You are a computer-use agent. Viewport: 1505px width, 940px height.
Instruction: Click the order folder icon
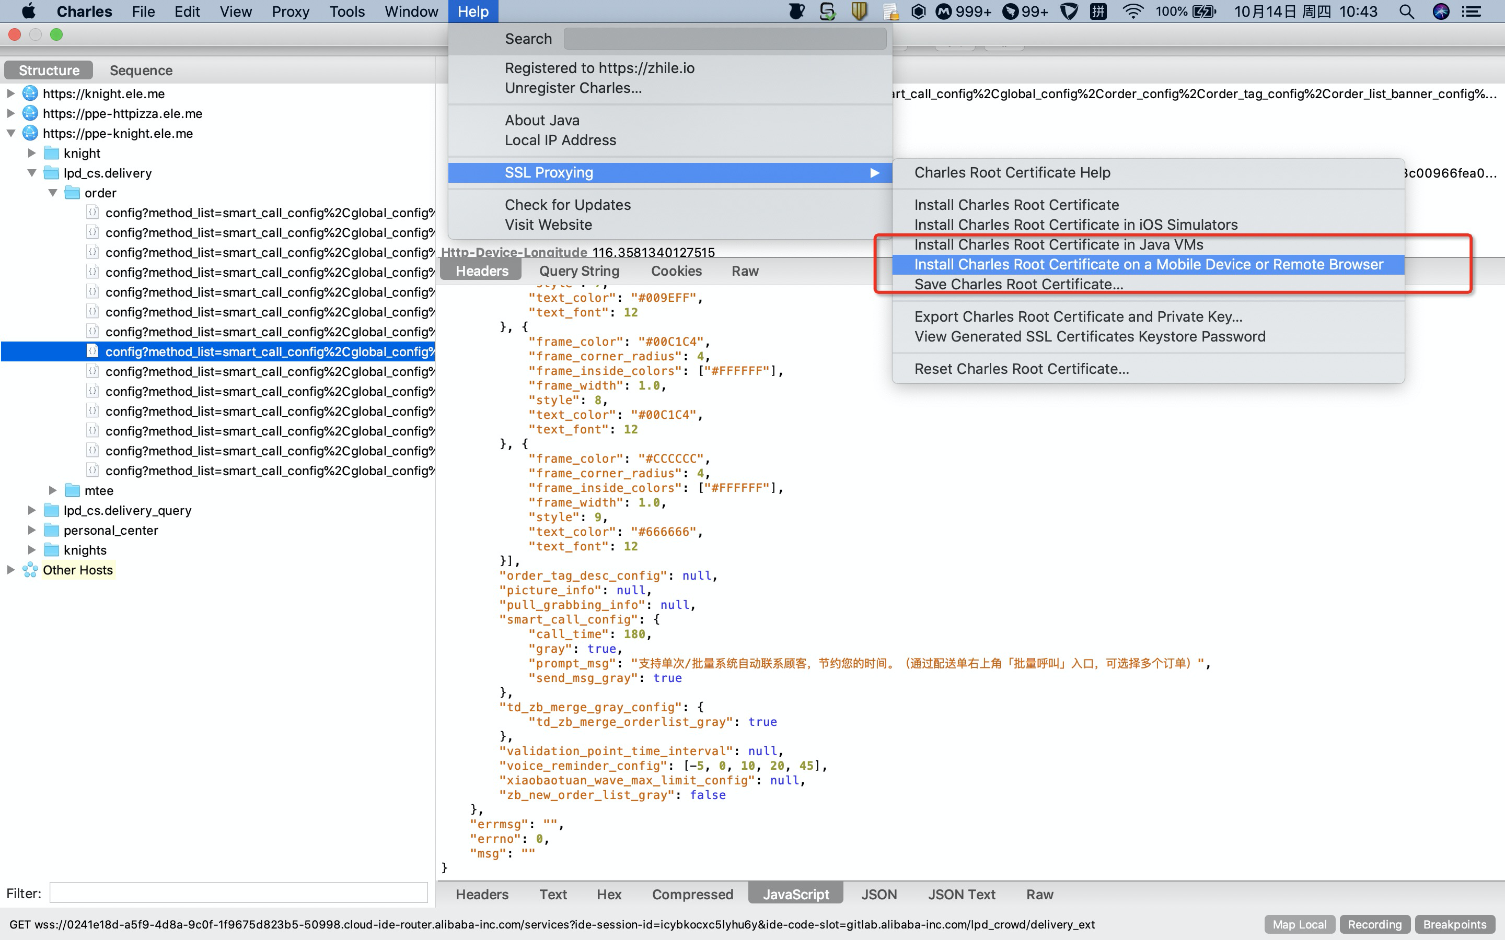[x=73, y=193]
